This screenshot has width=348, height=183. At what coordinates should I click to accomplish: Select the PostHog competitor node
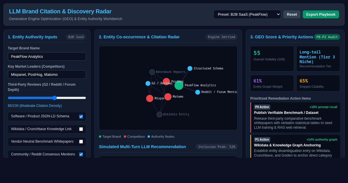pos(166,82)
